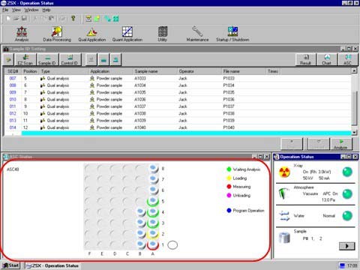Open the Result view button
Screen dimensions: 360x270
tap(306, 60)
